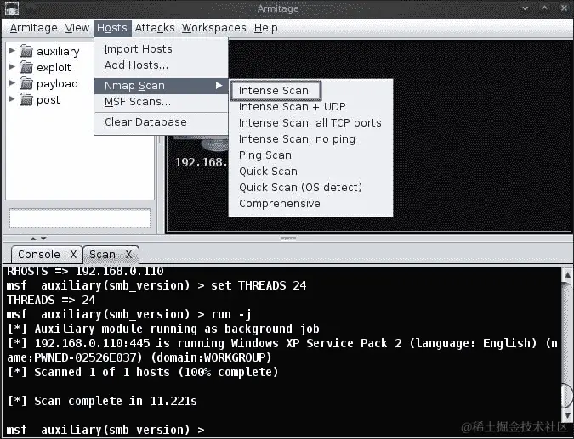Screen dimensions: 574x439
Task: Click the exploit folder icon
Action: [x=26, y=67]
